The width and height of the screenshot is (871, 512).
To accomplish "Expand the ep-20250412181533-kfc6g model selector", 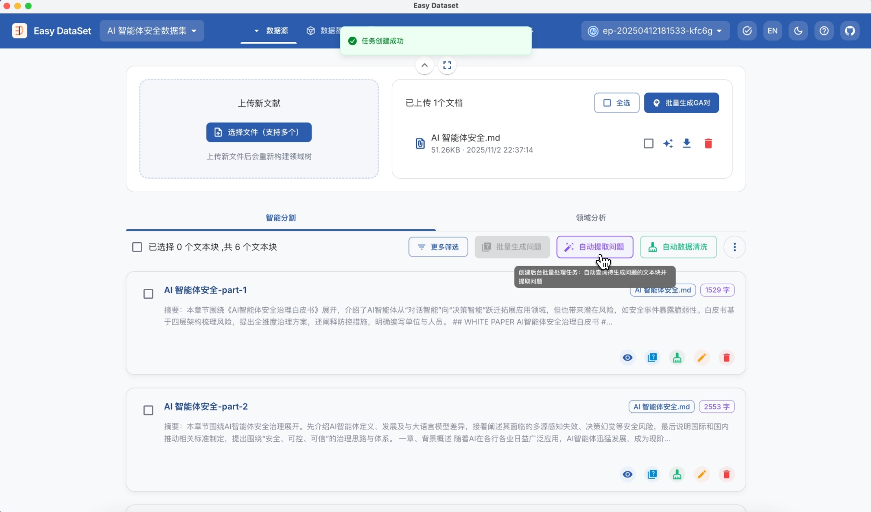I will click(x=655, y=31).
